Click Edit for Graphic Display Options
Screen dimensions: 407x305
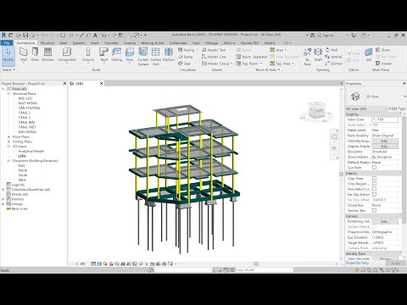(385, 147)
